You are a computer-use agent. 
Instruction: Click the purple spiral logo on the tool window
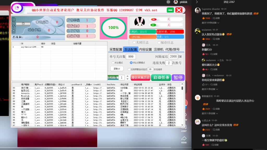tap(17, 8)
